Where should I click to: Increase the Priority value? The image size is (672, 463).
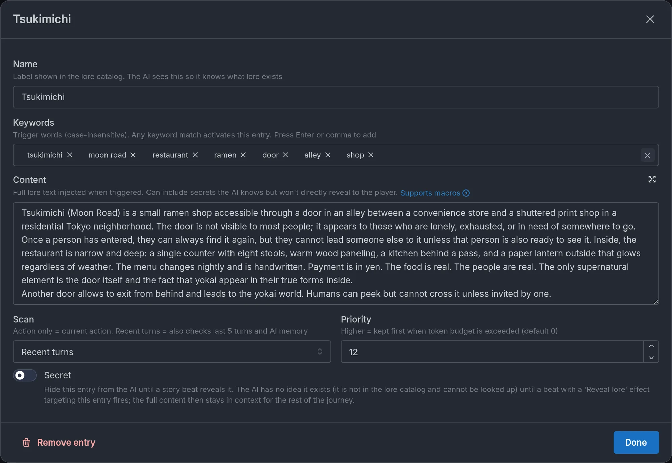[651, 346]
